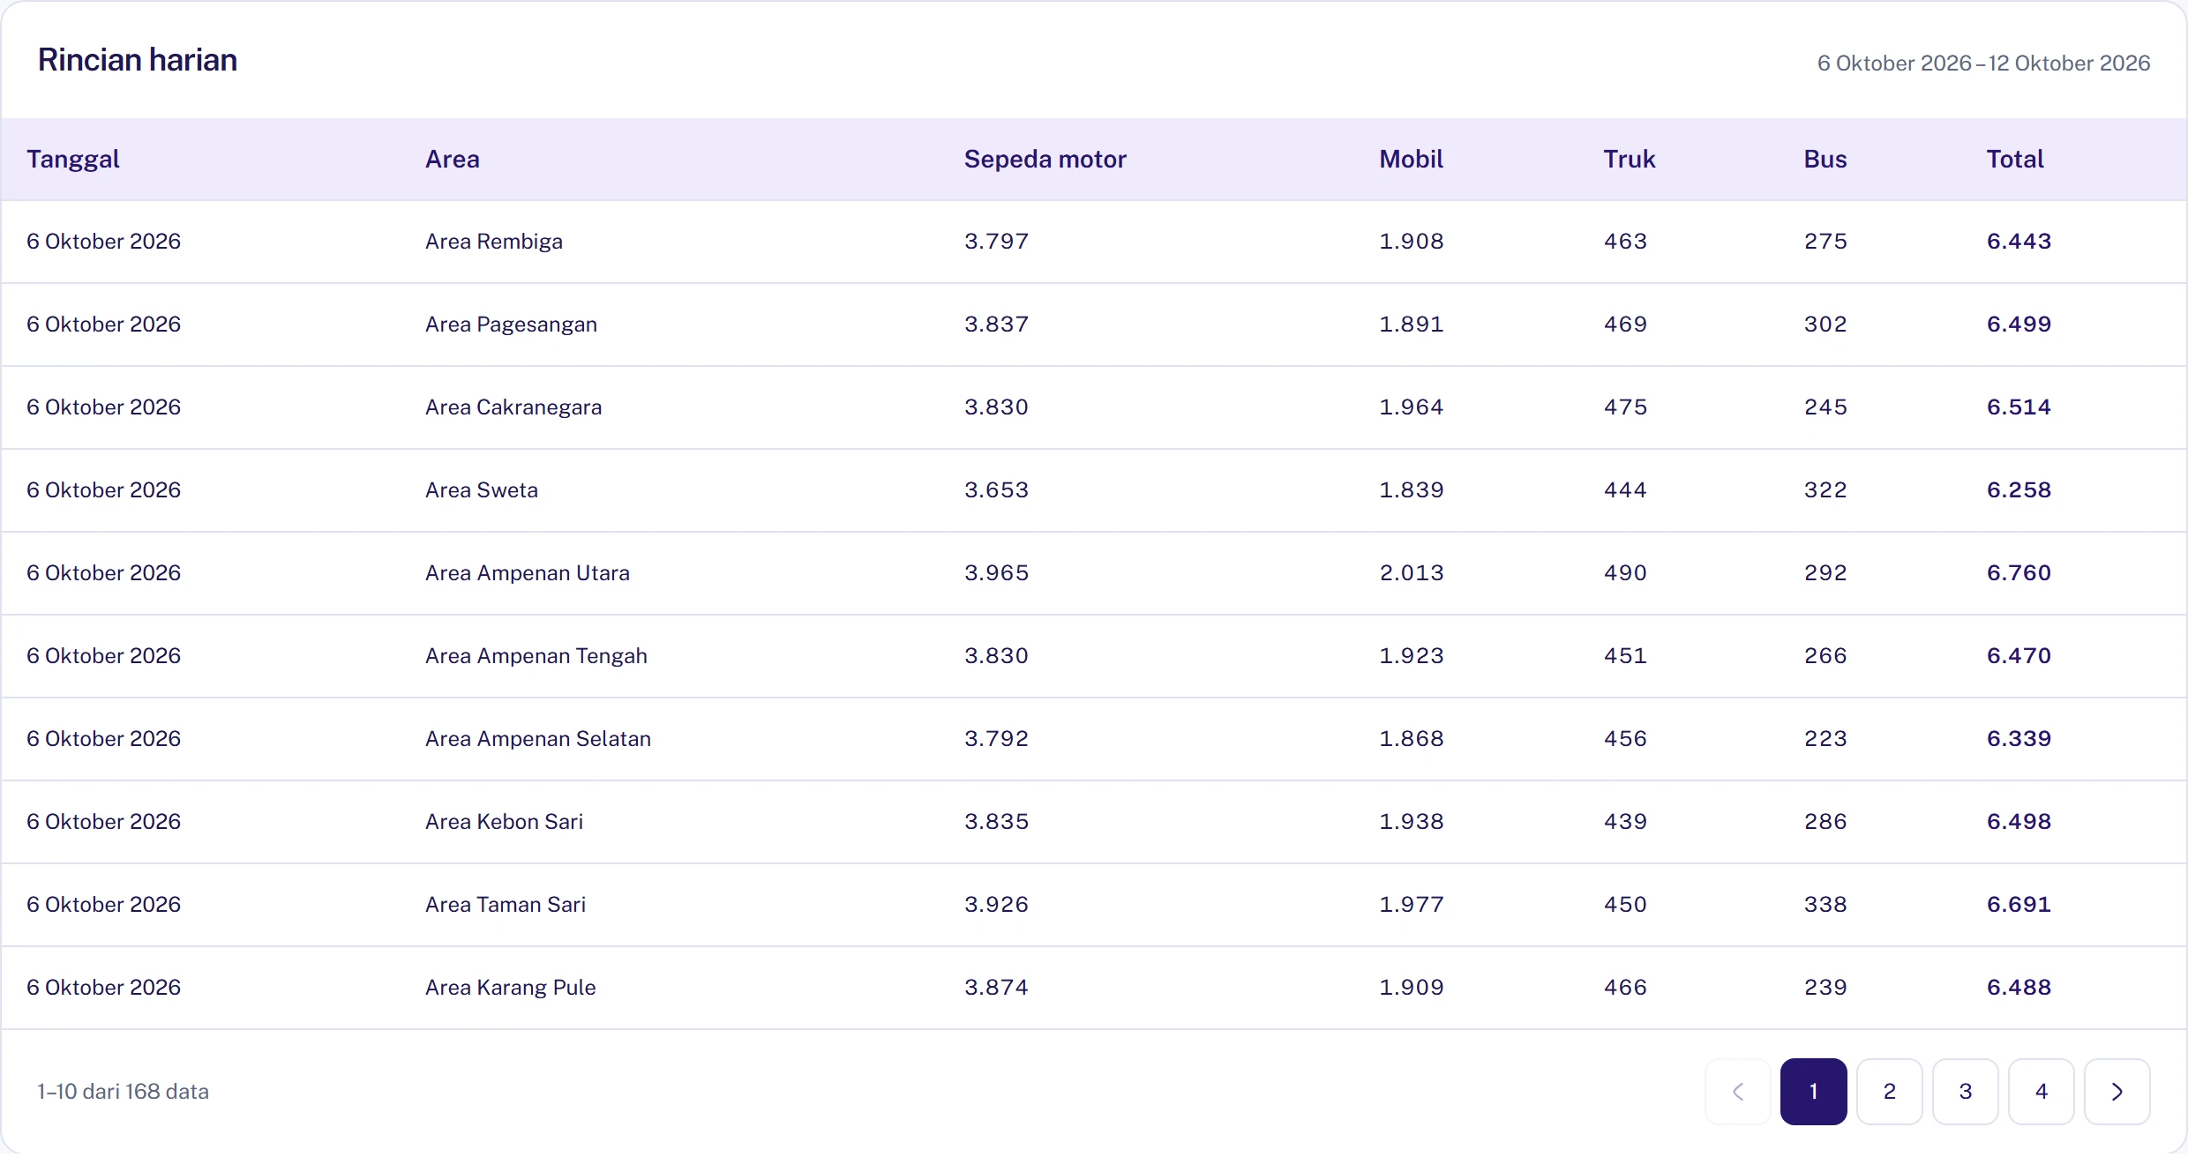Select Area Ampenan Tengah
Screen dimensions: 2188x1157
536,656
